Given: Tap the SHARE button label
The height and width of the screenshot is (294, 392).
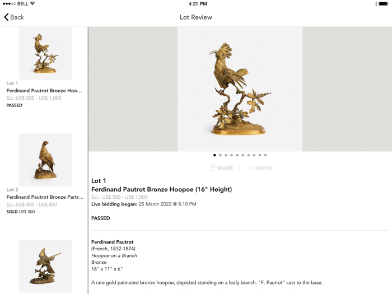Looking at the screenshot, I should (225, 168).
